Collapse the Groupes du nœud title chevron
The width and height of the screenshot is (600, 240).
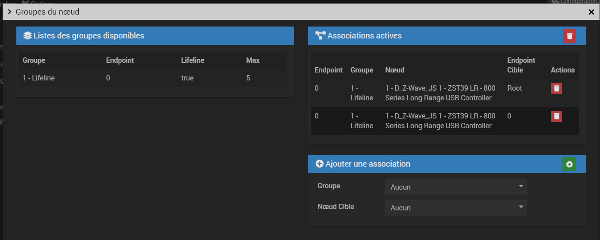tap(9, 12)
